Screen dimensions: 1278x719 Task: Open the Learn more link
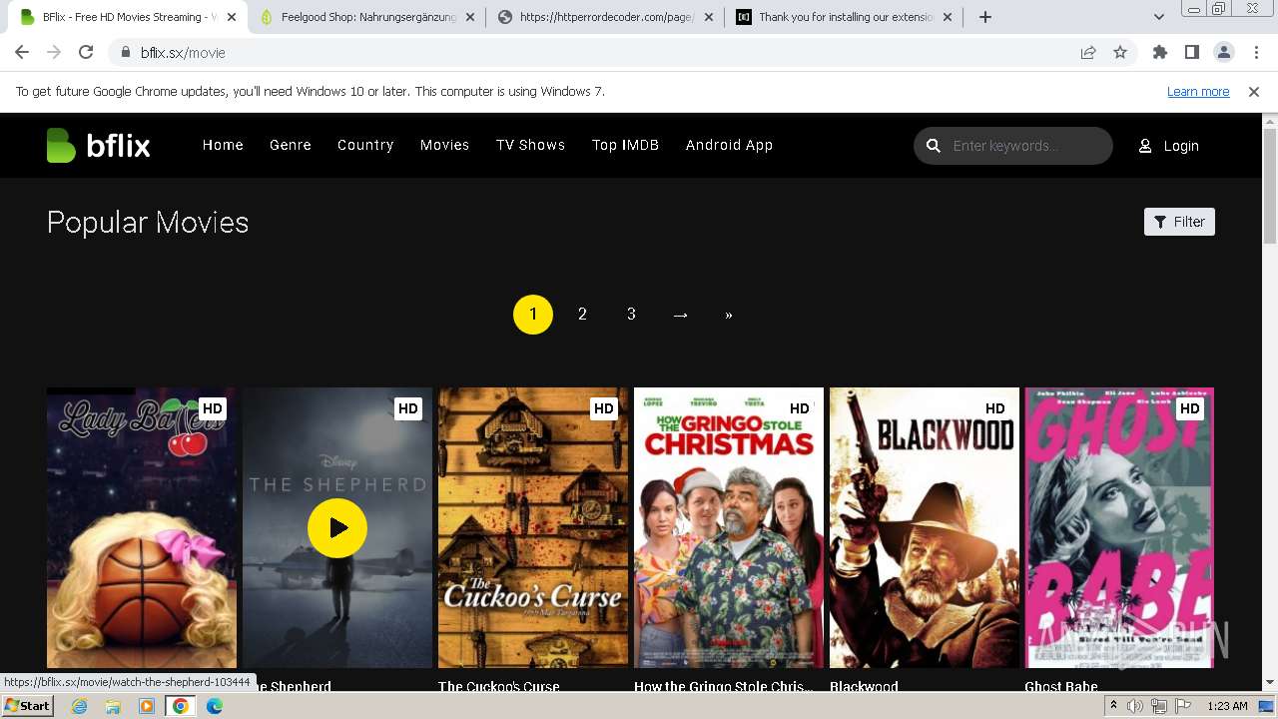pyautogui.click(x=1198, y=92)
